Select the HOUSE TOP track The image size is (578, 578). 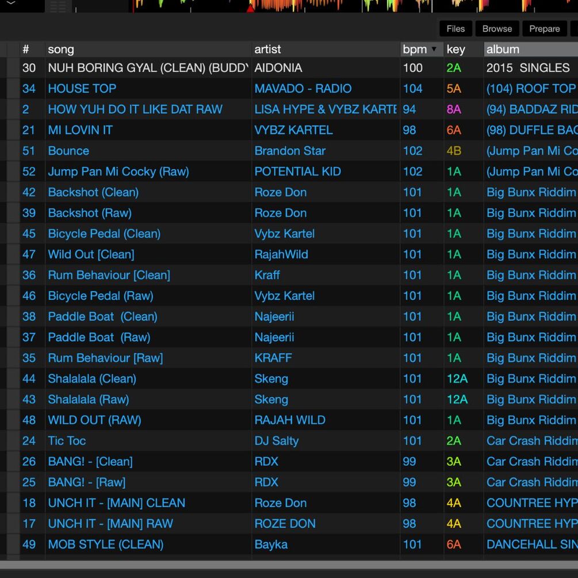click(82, 89)
